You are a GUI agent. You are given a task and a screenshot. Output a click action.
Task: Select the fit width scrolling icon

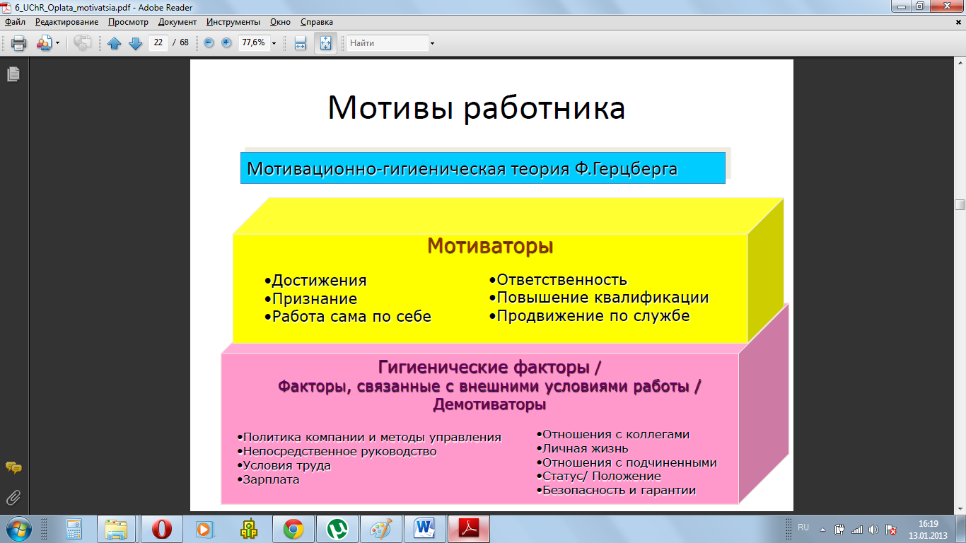click(x=300, y=43)
